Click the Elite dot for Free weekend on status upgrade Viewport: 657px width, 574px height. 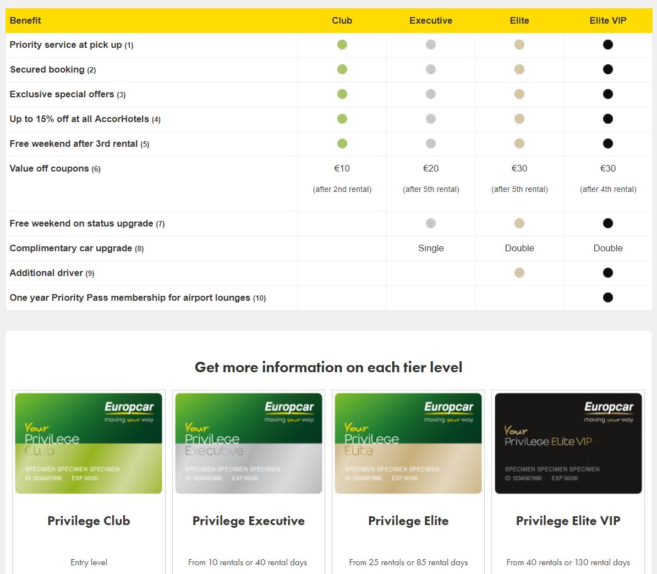519,223
